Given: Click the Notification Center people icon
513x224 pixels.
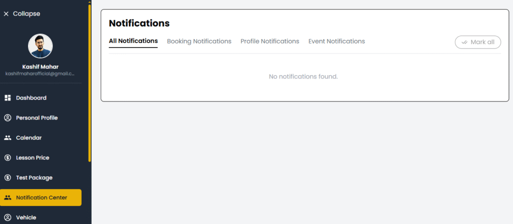Looking at the screenshot, I should coord(8,197).
